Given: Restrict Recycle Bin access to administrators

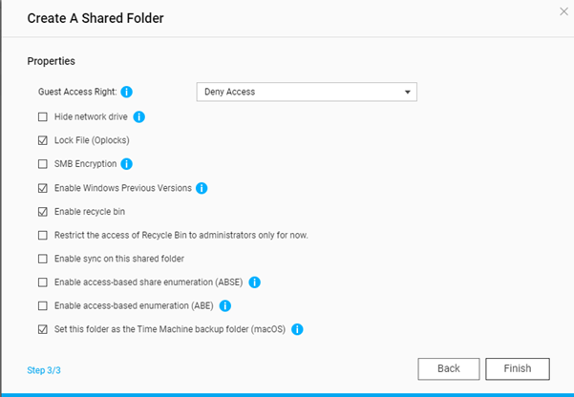Looking at the screenshot, I should click(x=42, y=235).
